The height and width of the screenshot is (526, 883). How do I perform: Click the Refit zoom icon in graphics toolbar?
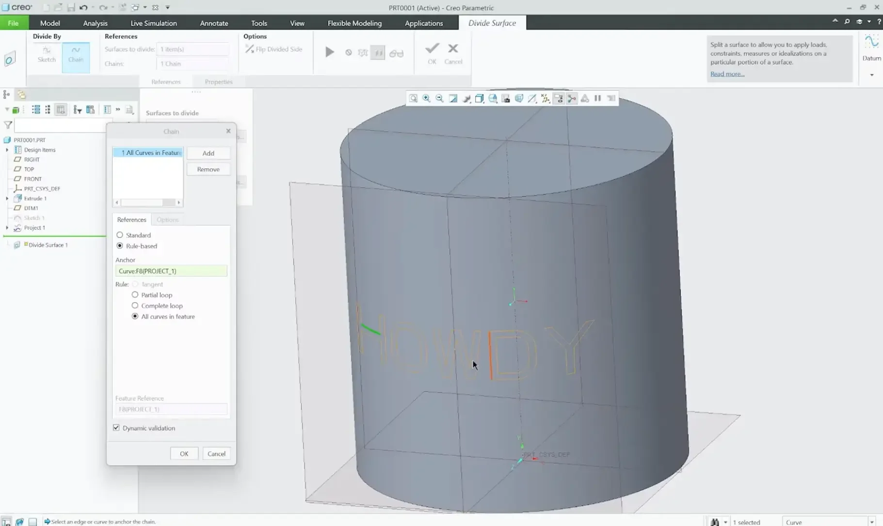tap(413, 98)
